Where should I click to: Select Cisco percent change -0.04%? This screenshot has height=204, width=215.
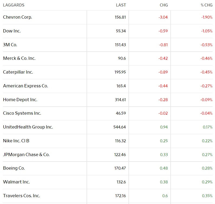click(206, 113)
